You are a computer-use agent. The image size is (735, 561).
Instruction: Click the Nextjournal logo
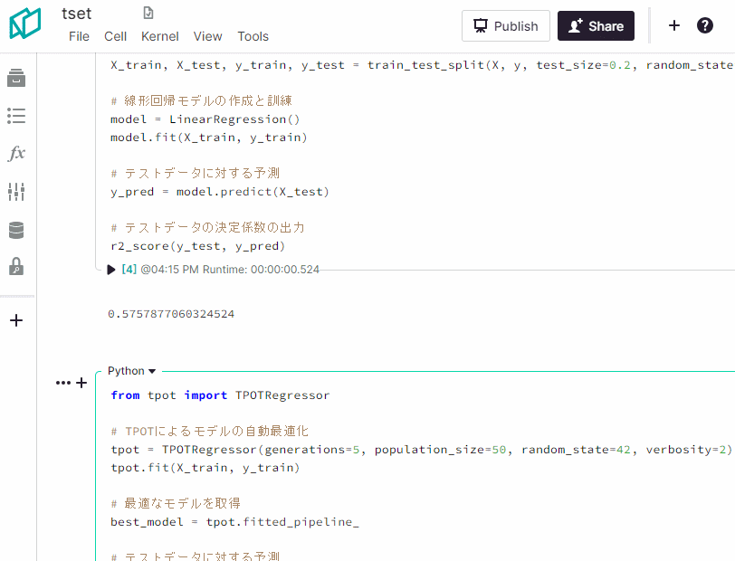(26, 24)
